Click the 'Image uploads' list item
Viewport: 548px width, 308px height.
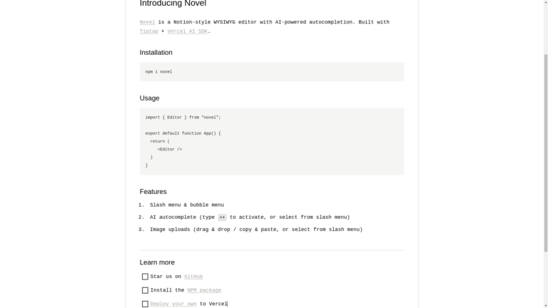(255, 230)
